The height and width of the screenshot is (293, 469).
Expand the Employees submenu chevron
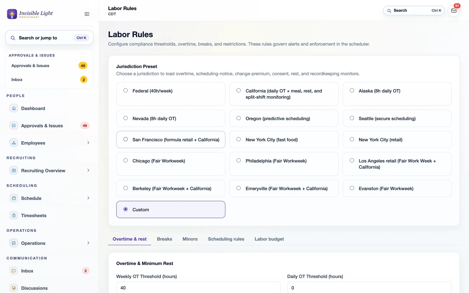point(88,143)
